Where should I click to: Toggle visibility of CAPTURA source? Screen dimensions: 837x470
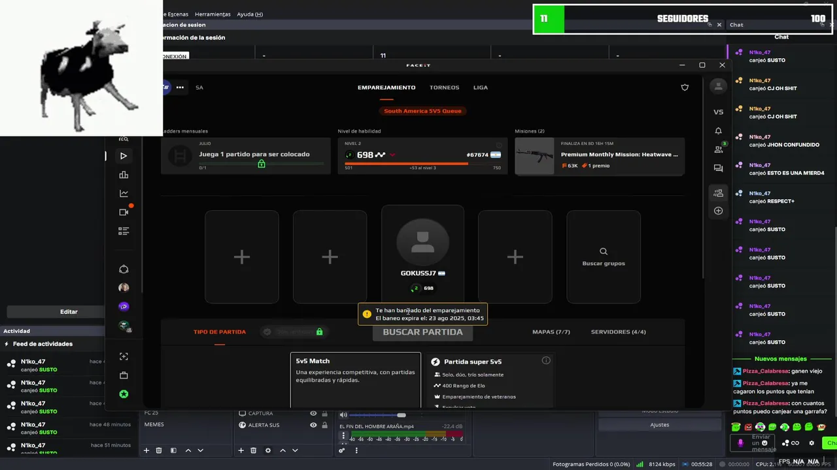(313, 413)
